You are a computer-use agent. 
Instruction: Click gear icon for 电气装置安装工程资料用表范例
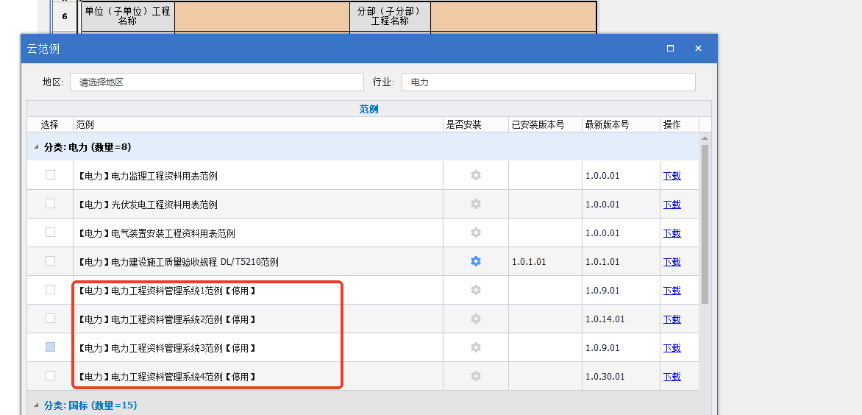[476, 233]
